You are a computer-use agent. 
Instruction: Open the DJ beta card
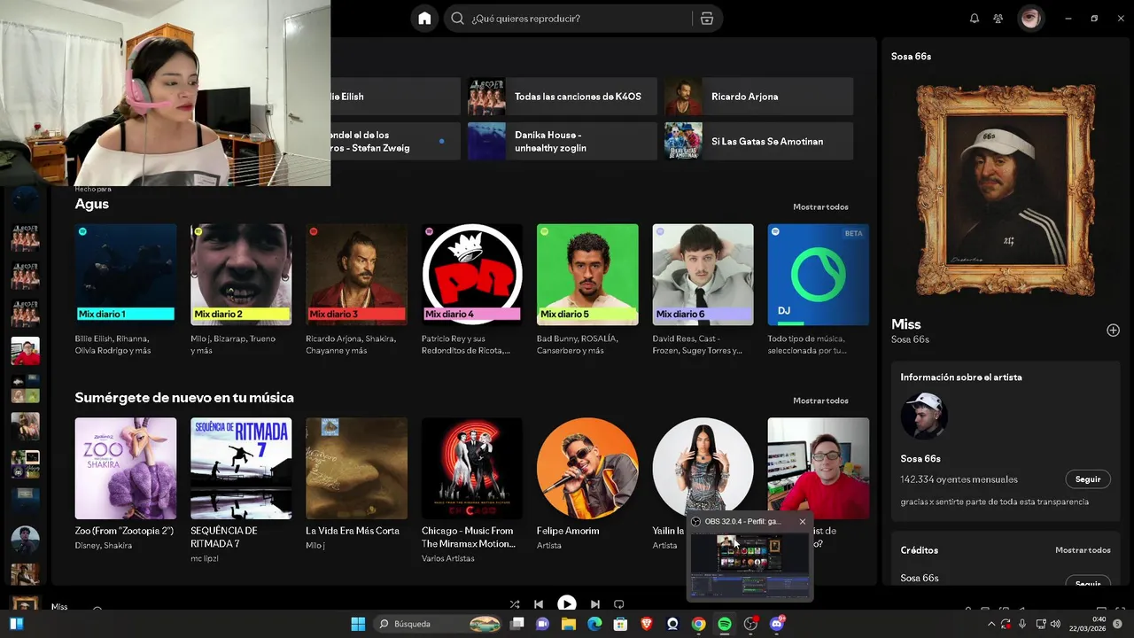coord(819,291)
